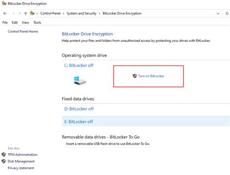This screenshot has width=230, height=175.
Task: Click the Forward navigation arrow
Action: click(x=13, y=14)
